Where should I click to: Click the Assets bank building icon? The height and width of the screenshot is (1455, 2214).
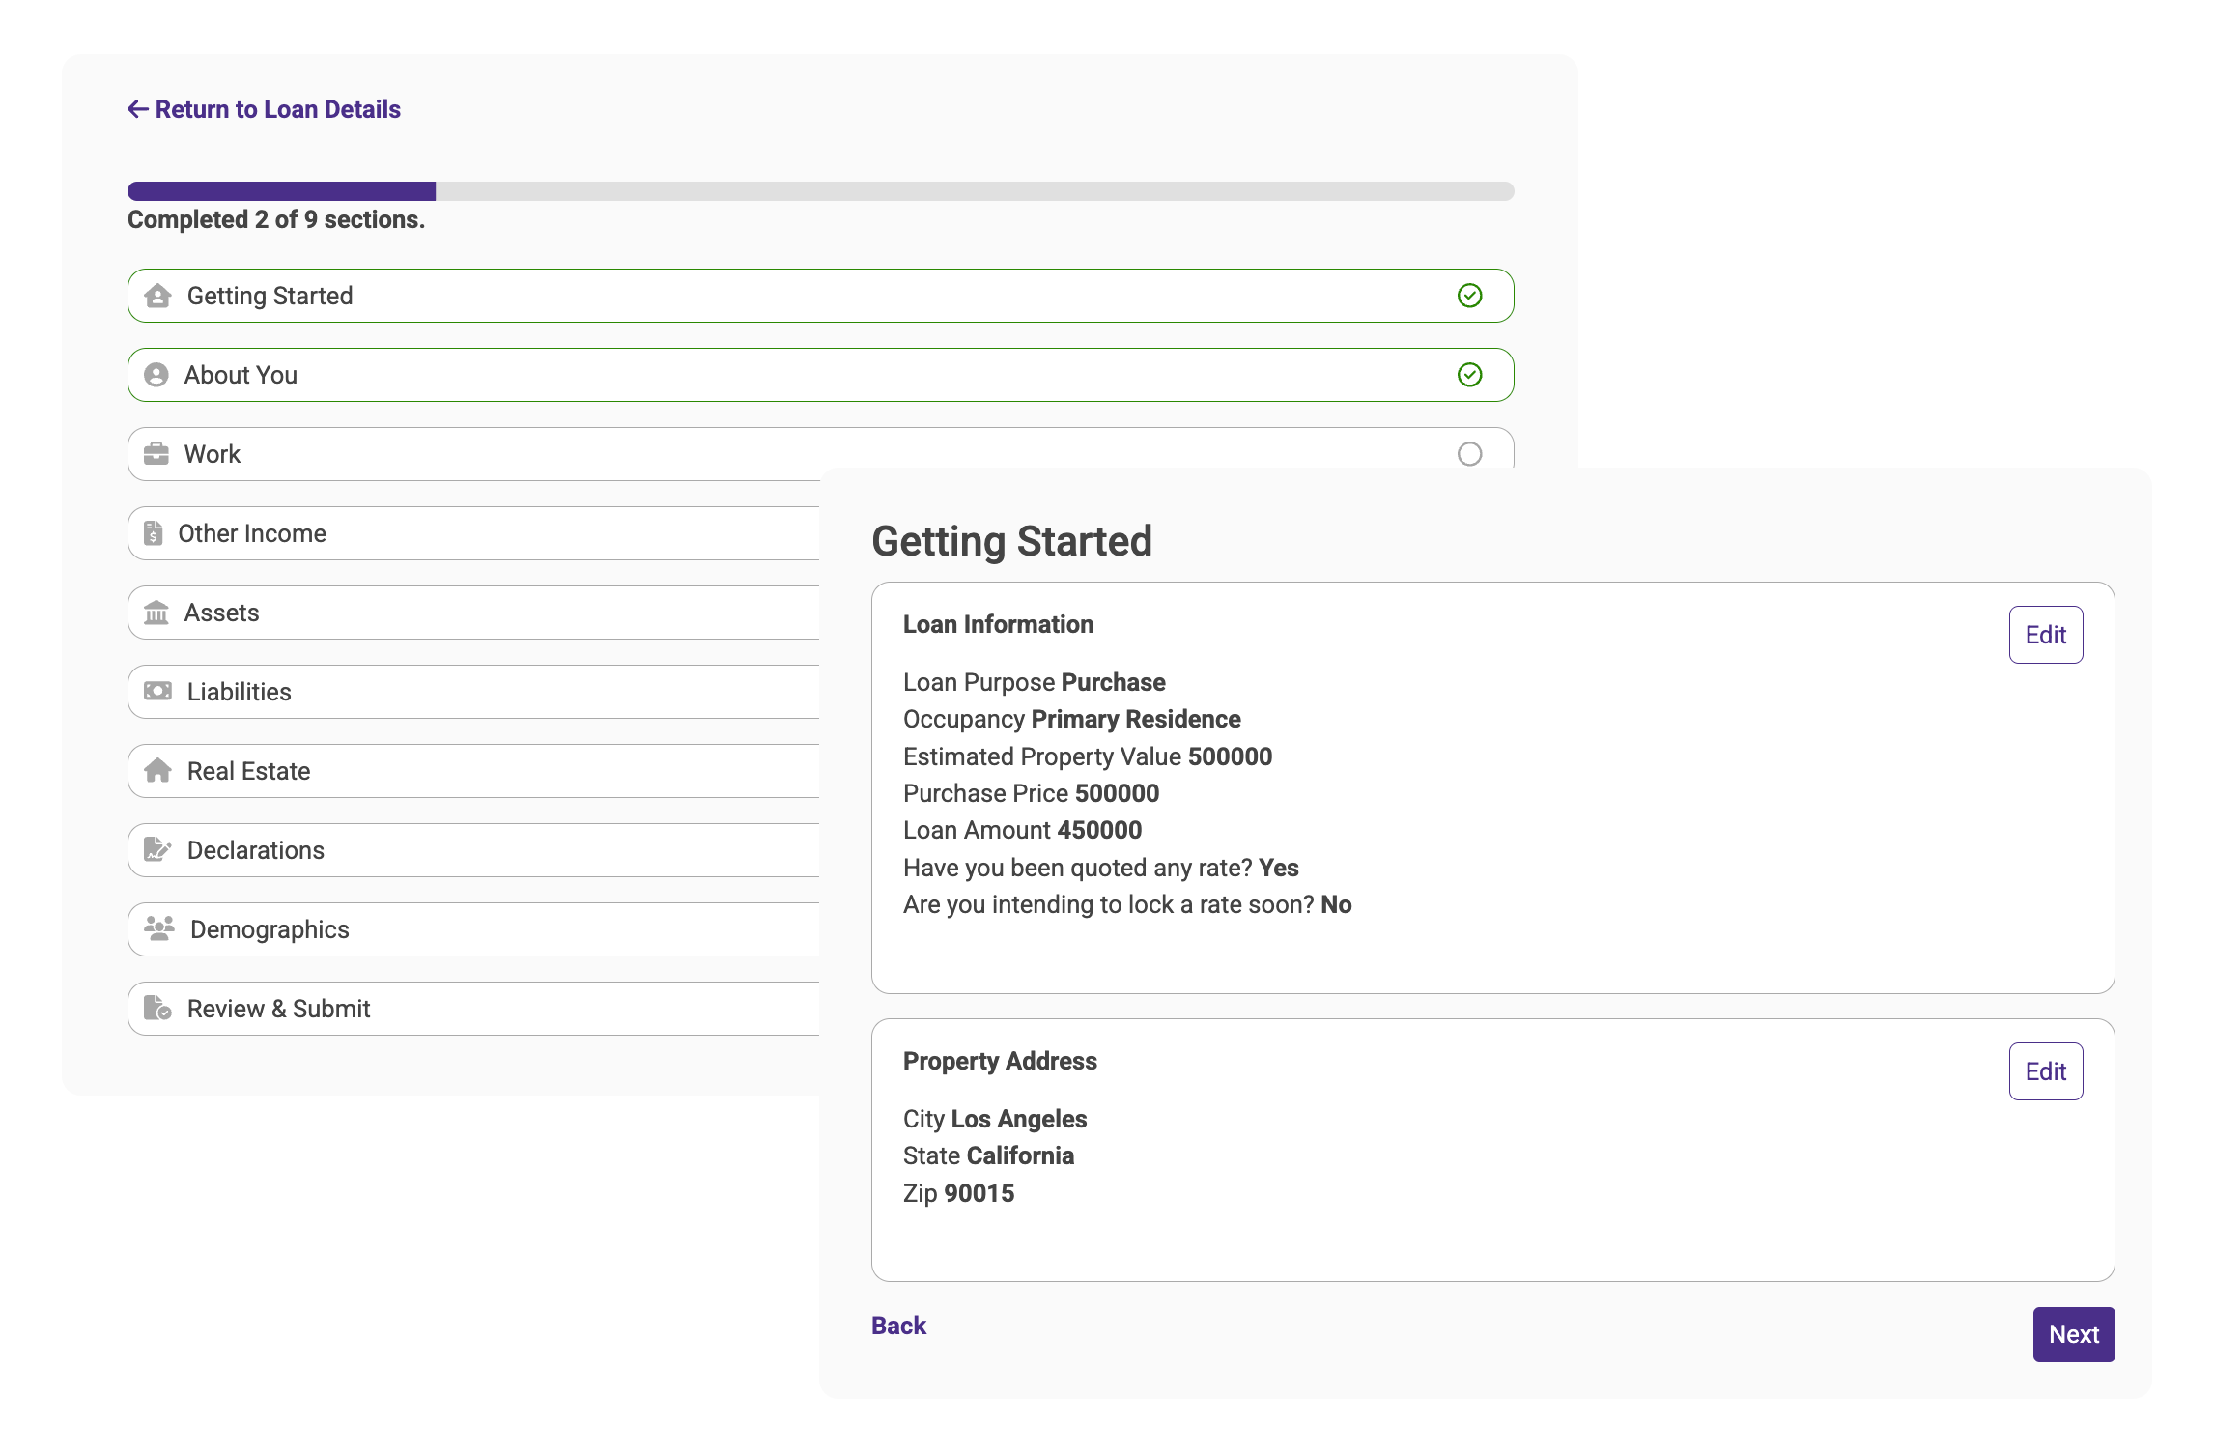tap(156, 613)
